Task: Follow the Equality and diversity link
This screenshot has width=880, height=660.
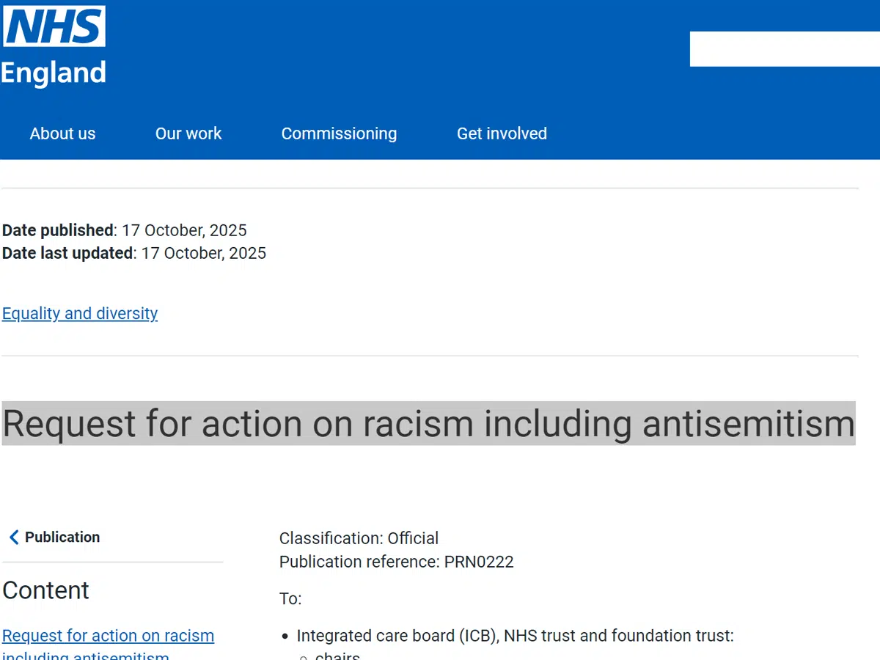Action: pos(80,313)
